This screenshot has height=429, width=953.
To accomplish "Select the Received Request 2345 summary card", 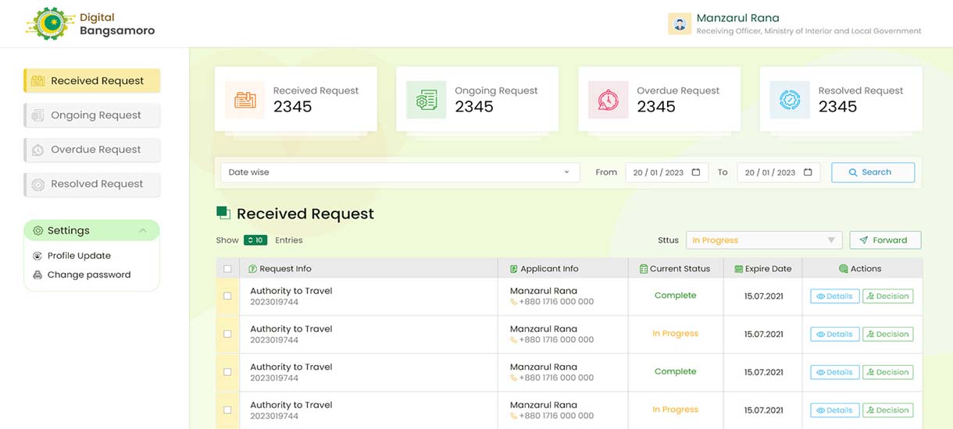I will pyautogui.click(x=296, y=99).
